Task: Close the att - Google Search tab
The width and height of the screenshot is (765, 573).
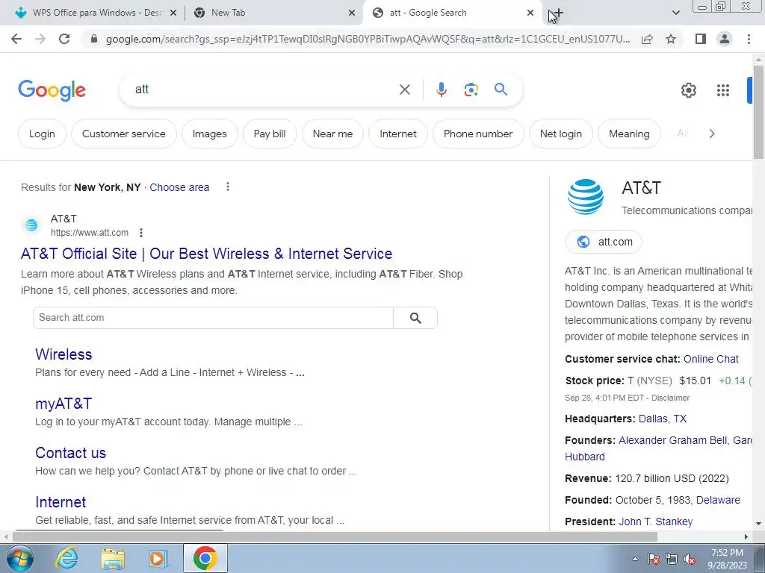Action: [x=530, y=13]
